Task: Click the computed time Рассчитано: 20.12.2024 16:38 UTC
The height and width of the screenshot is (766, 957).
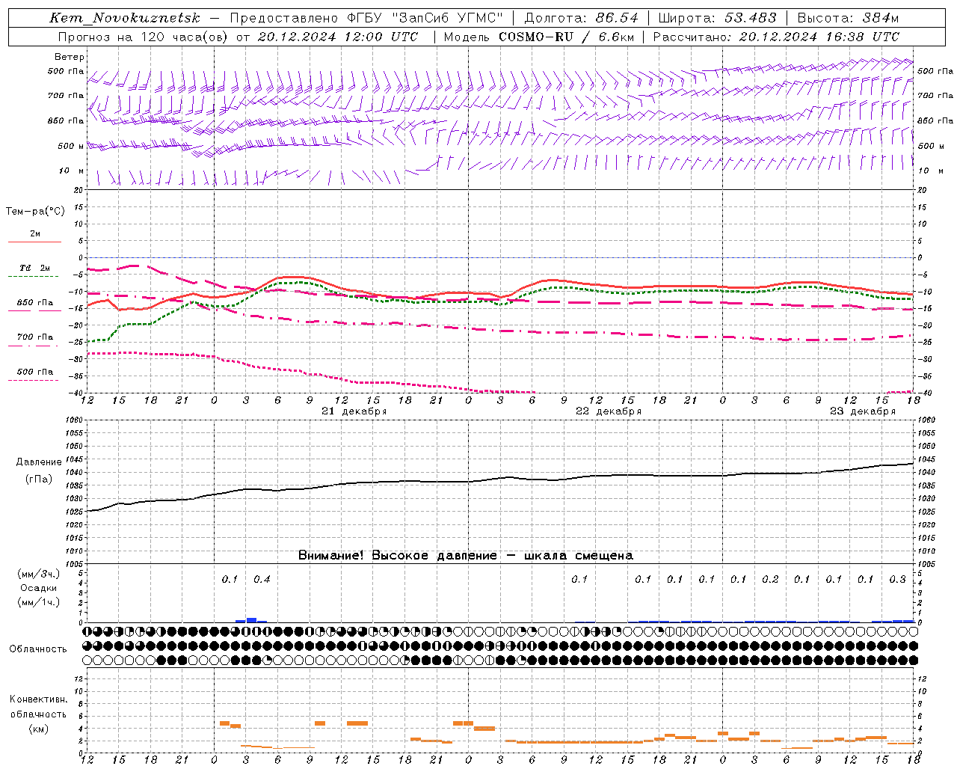Action: click(777, 37)
